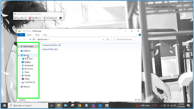Open Videos in navigation pane
Screen dimensions: 194x109
point(27,79)
